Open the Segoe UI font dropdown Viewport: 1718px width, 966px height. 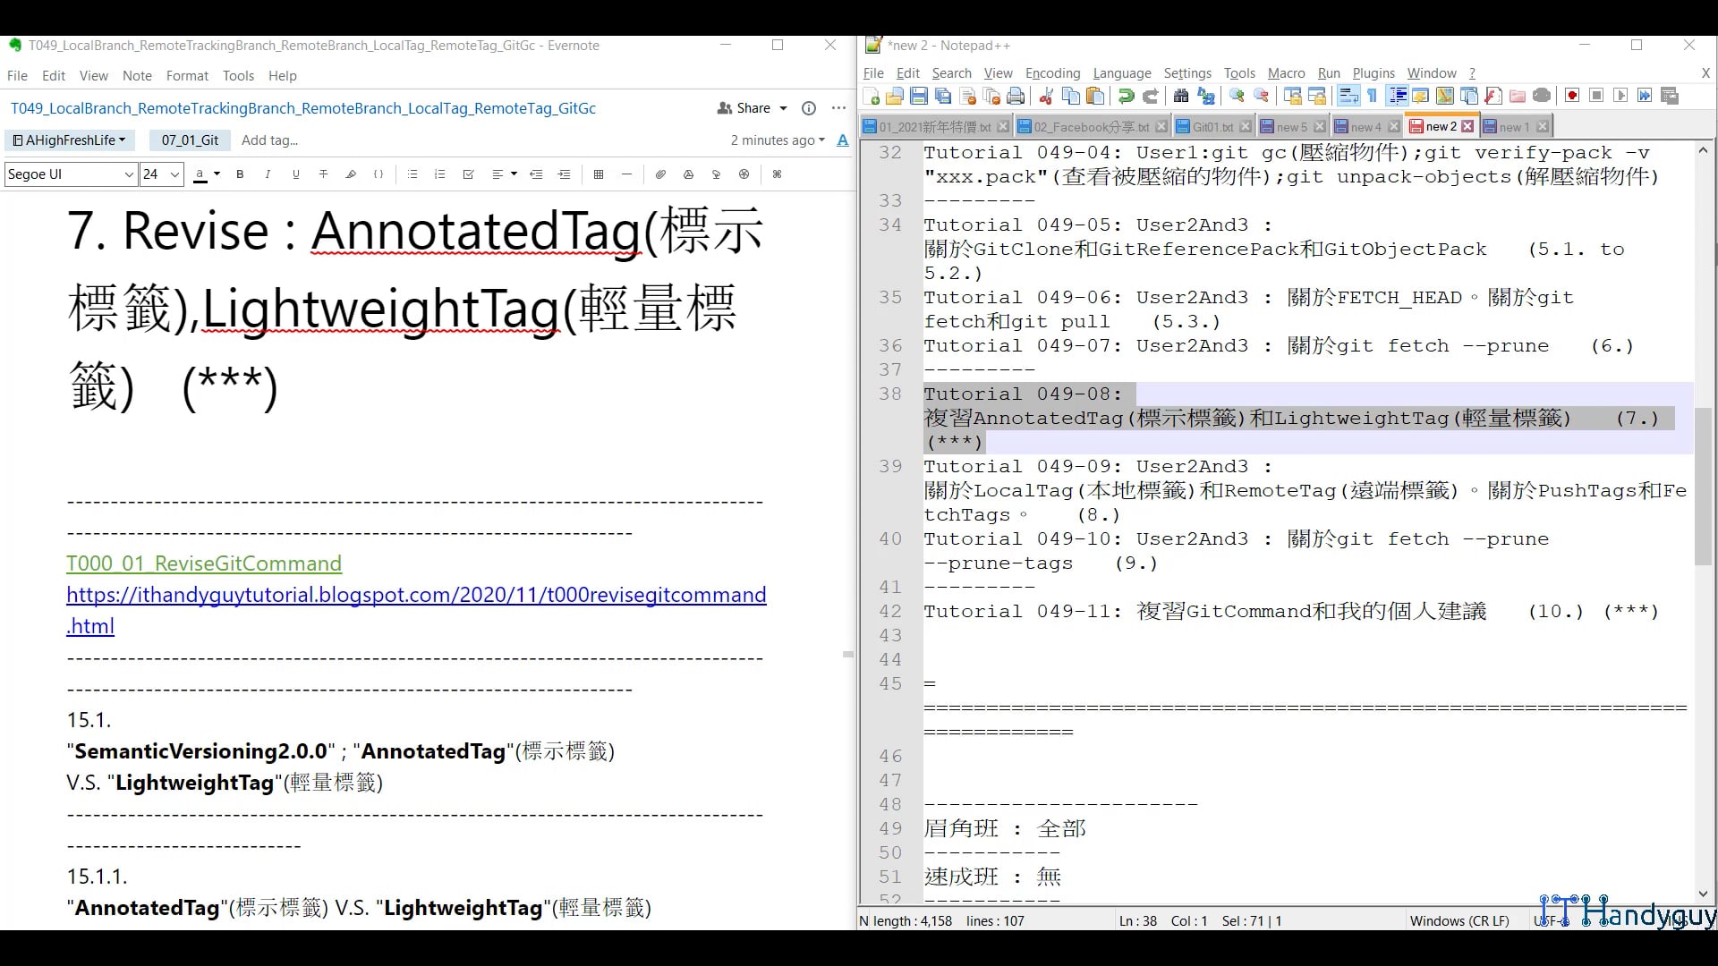pyautogui.click(x=70, y=174)
